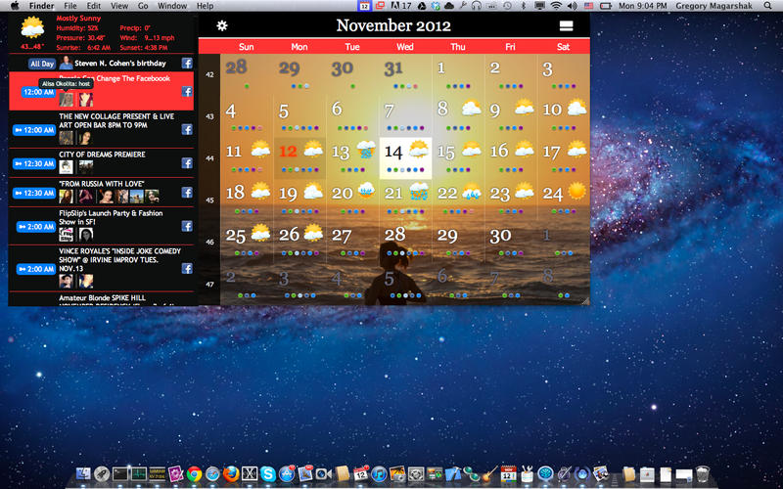Click the view toggle icon beside the month title

pos(567,26)
